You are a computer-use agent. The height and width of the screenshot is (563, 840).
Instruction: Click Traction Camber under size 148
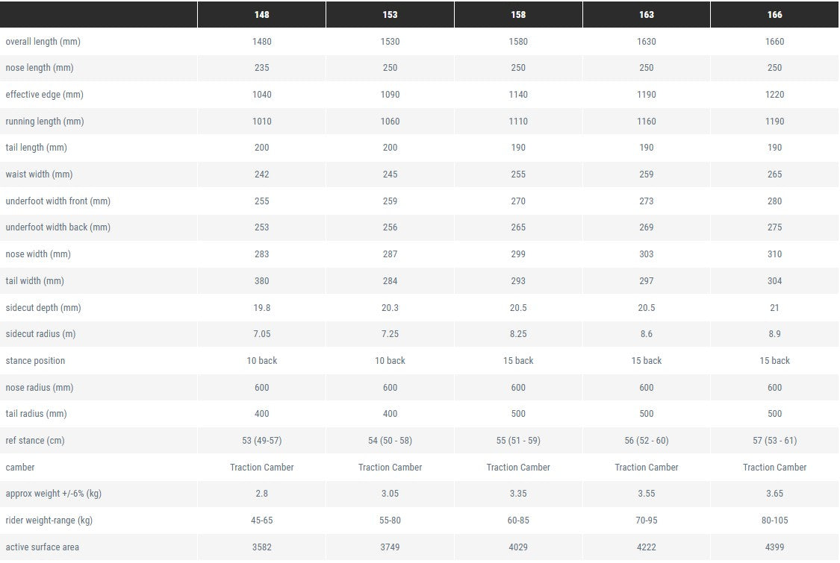(x=261, y=468)
